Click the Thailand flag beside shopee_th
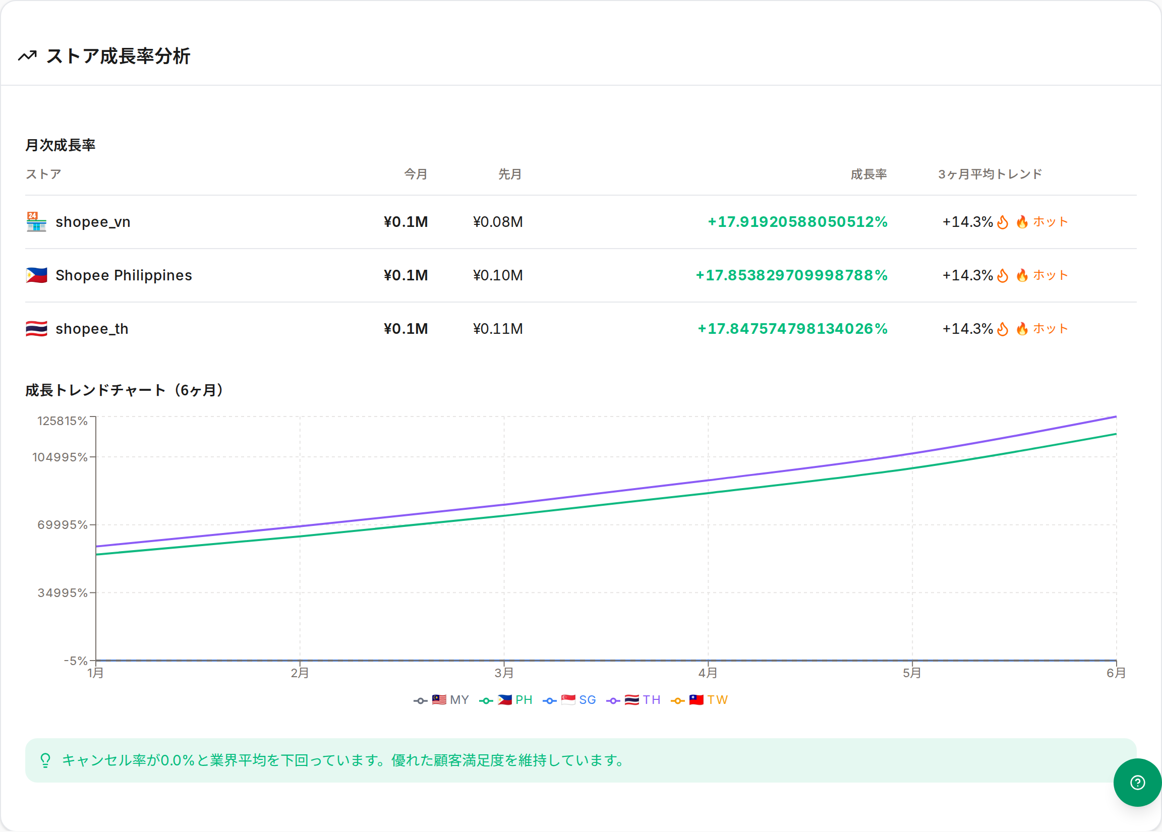Image resolution: width=1162 pixels, height=832 pixels. coord(36,329)
